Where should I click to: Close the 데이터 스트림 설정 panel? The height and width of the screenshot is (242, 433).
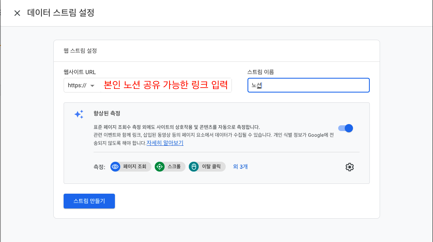point(17,13)
